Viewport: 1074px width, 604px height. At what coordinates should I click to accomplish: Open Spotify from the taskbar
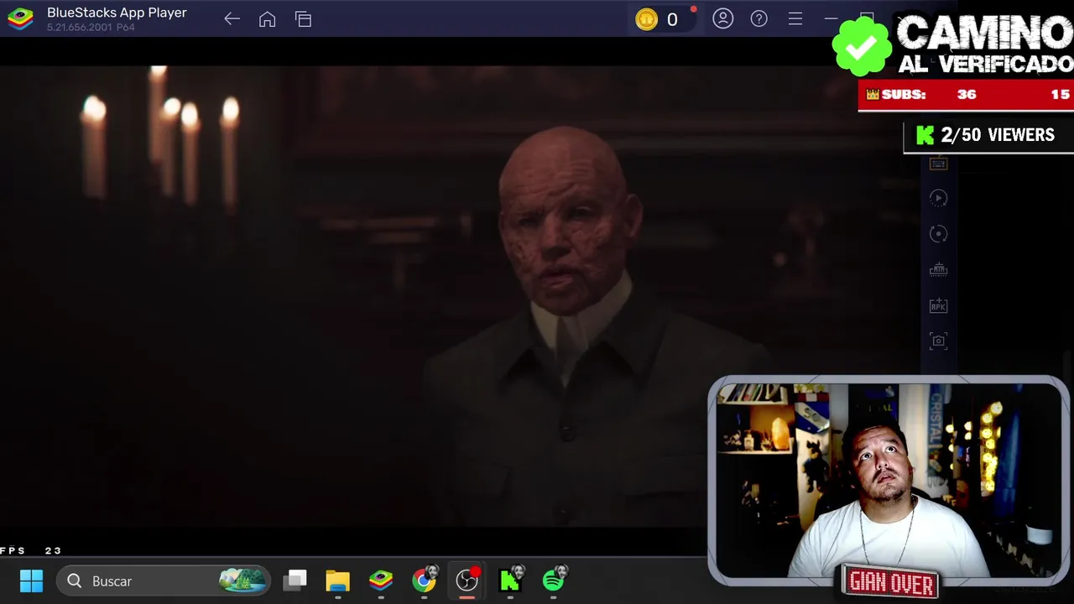pos(554,581)
